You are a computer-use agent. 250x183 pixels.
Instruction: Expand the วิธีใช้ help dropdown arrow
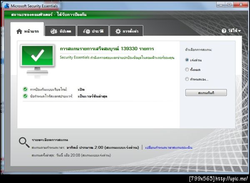[239, 31]
